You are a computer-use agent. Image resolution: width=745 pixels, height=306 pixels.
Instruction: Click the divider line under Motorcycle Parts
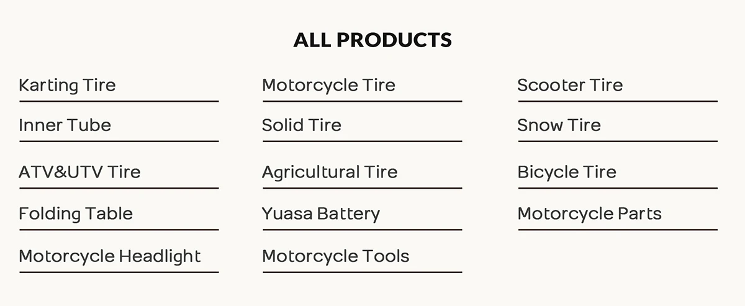(618, 230)
